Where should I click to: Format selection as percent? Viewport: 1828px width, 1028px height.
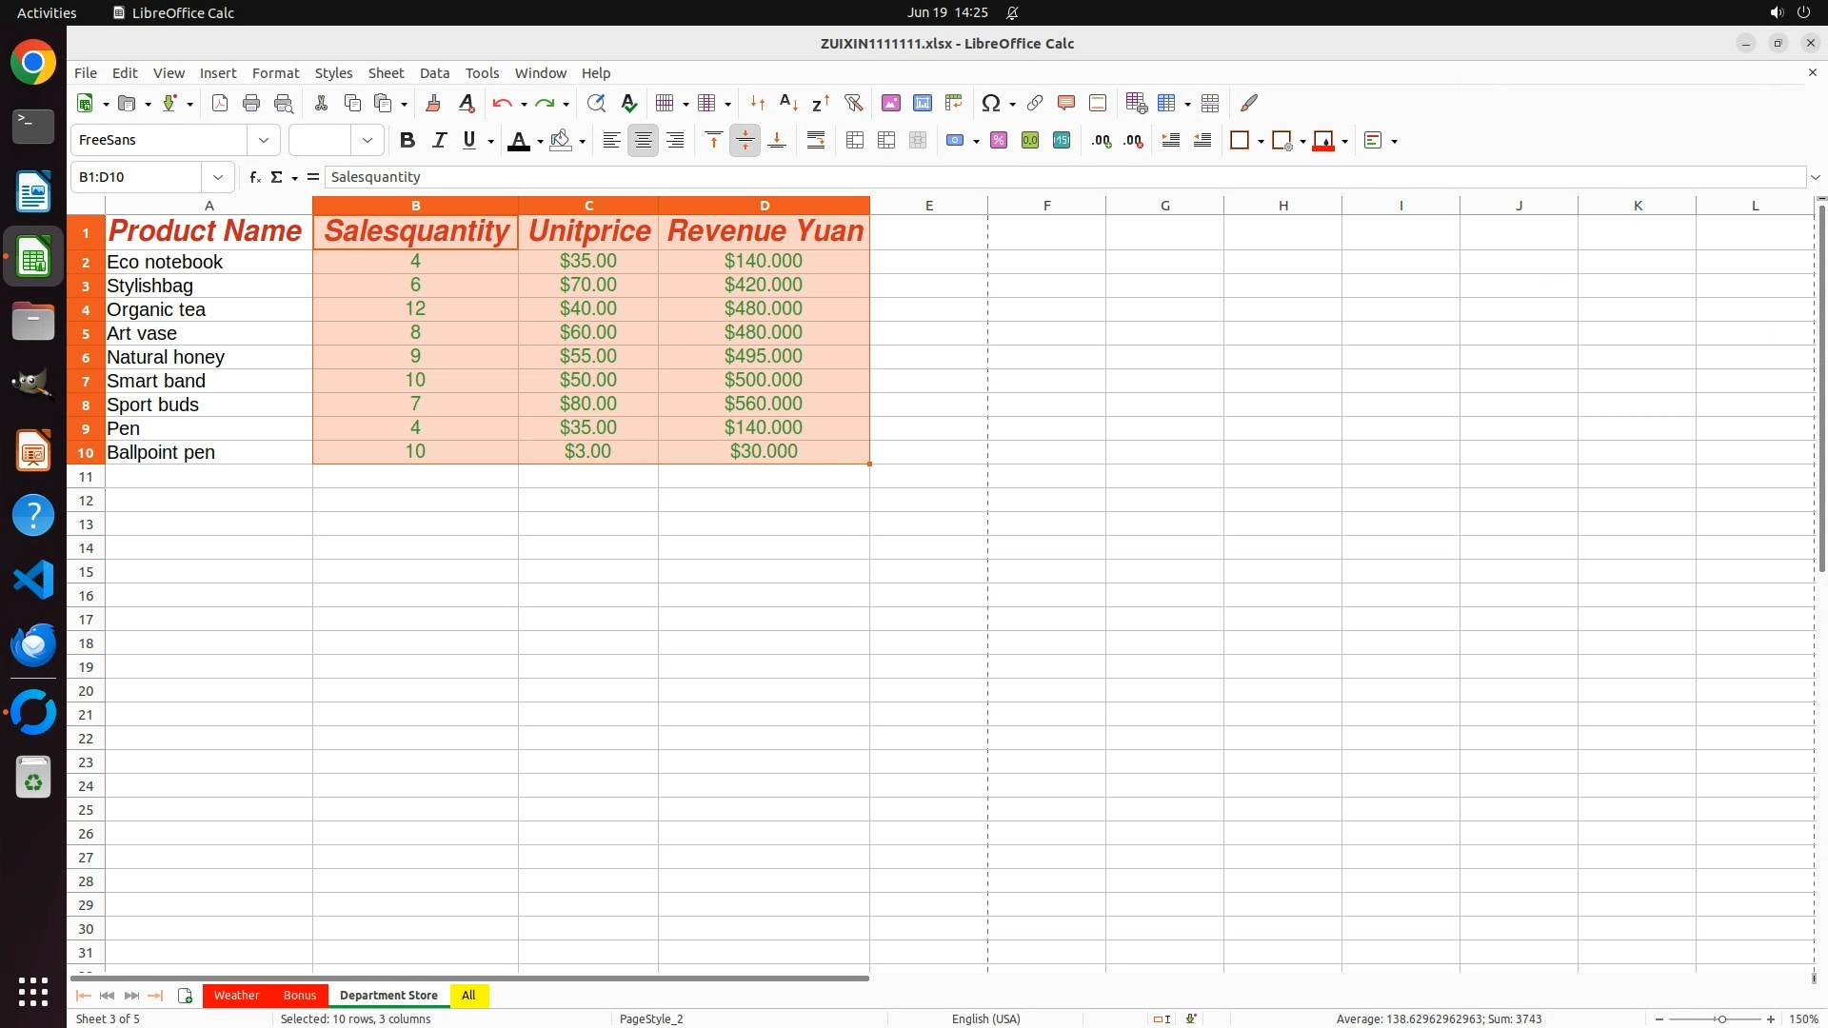click(x=998, y=141)
